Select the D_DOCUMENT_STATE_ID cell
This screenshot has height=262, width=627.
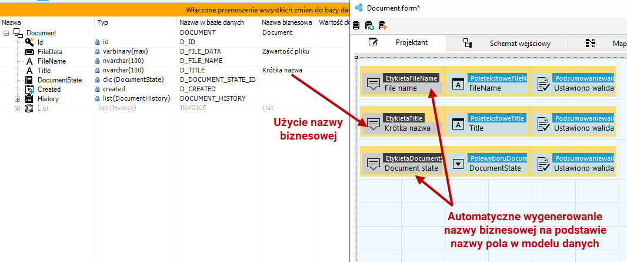218,79
